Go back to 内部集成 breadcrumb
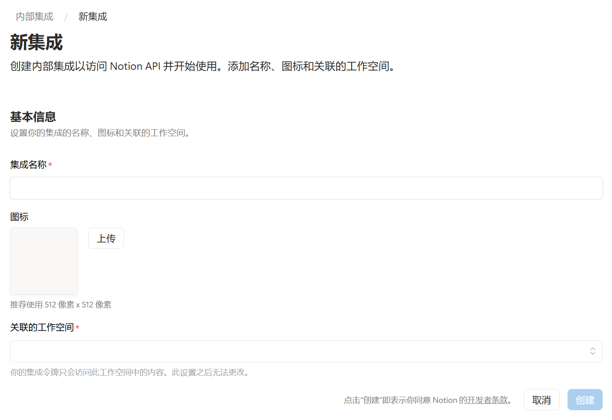612x420 pixels. pos(35,17)
